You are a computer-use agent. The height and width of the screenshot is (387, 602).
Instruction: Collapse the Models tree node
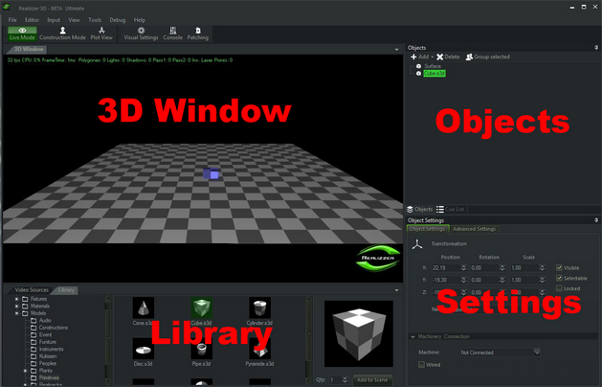coord(16,313)
